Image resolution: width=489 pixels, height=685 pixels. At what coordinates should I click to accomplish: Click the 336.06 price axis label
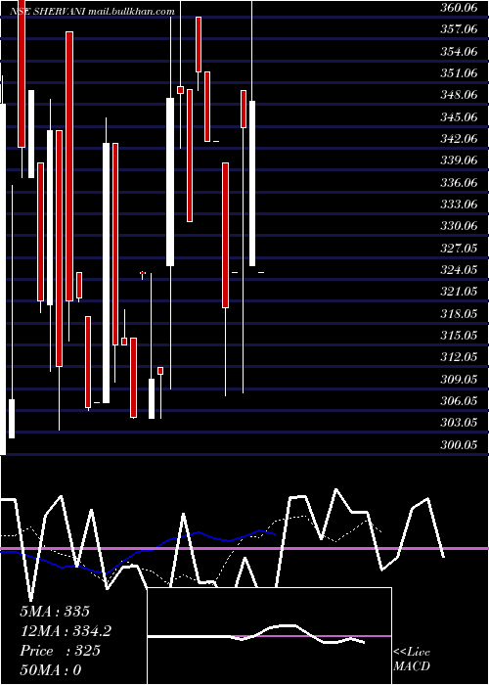(x=458, y=182)
